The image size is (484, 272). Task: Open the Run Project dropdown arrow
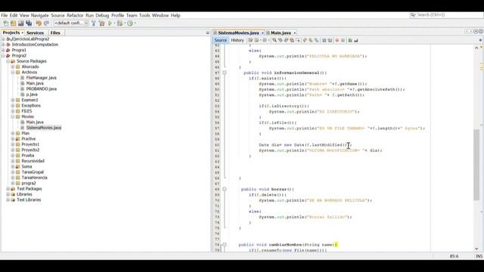[114, 23]
